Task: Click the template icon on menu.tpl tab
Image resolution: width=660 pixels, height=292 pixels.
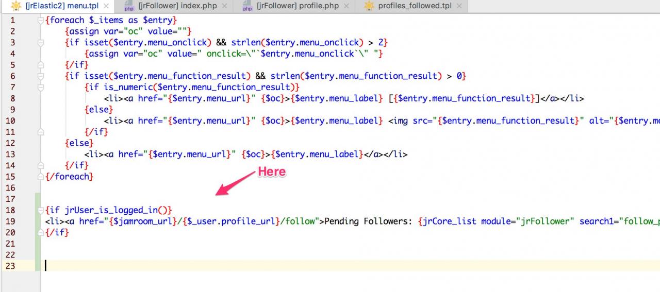Action: [16, 6]
